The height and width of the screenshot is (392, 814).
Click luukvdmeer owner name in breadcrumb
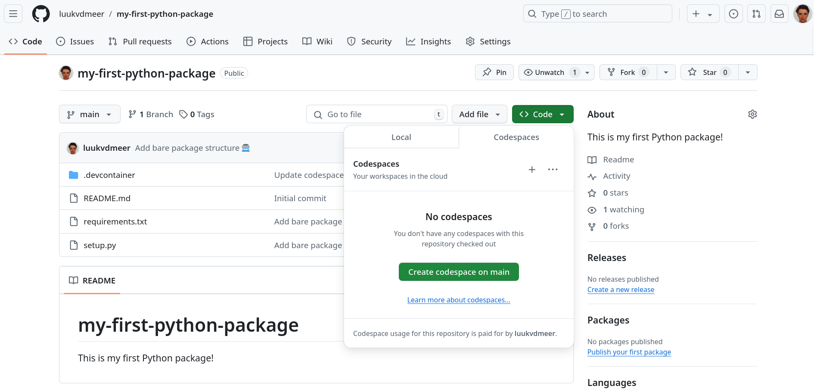pos(81,14)
